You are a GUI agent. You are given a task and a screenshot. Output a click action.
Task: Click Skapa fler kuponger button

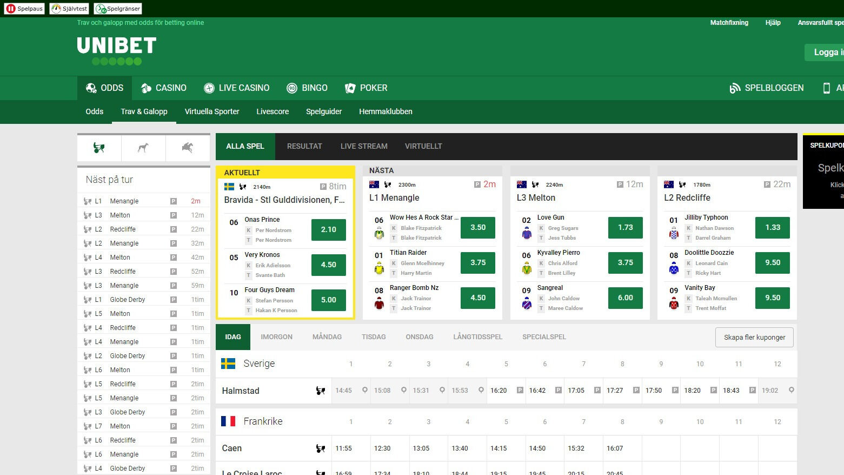[x=754, y=337]
